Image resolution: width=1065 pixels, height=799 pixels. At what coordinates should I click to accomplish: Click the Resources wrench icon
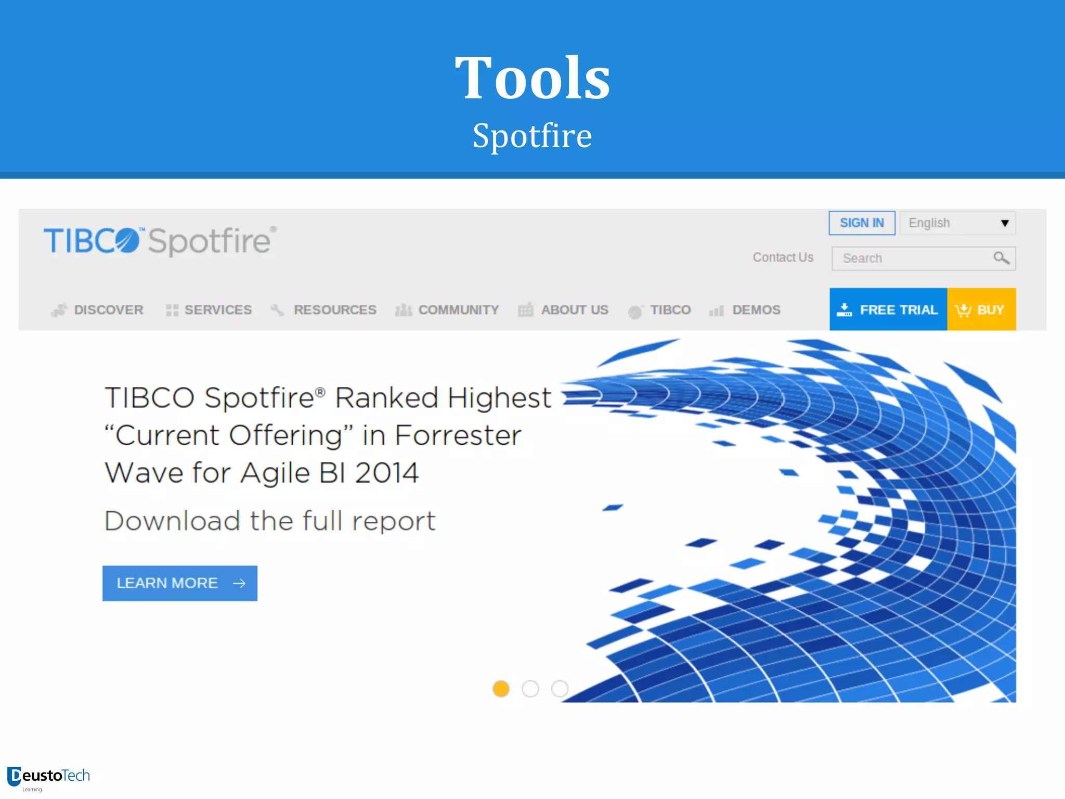[277, 310]
